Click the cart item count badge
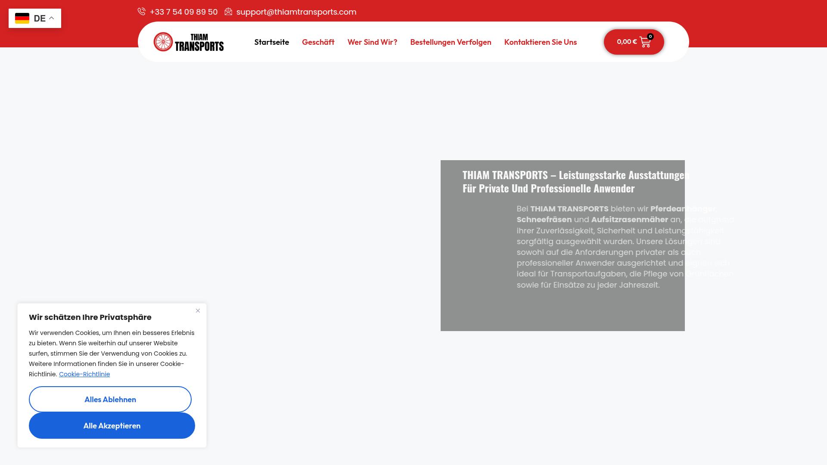The height and width of the screenshot is (465, 827). coord(650,37)
